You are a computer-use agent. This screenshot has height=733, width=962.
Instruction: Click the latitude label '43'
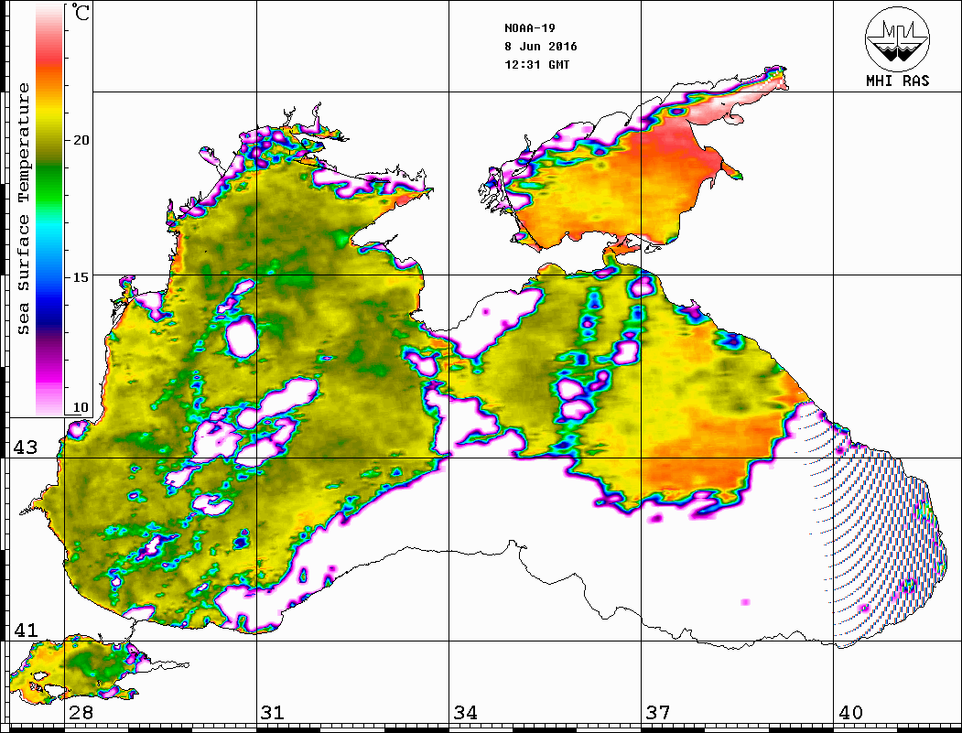pyautogui.click(x=25, y=447)
